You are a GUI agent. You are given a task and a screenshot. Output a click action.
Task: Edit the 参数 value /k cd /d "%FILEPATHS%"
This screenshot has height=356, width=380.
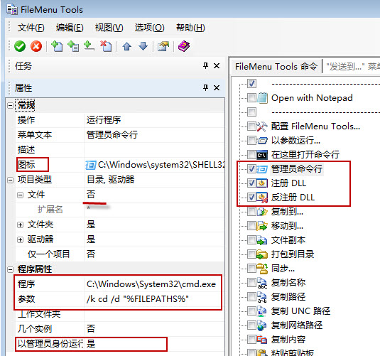(153, 299)
